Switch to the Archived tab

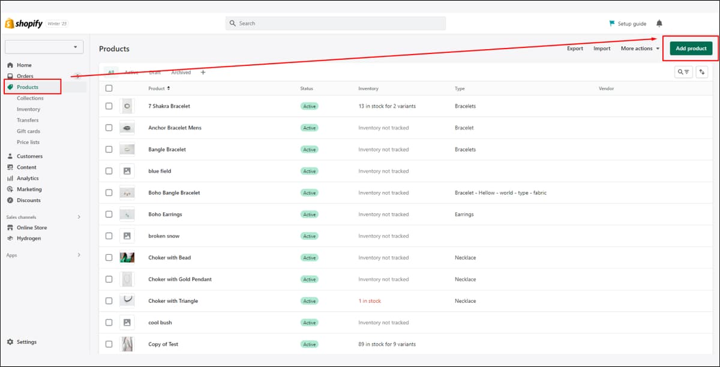pos(181,73)
